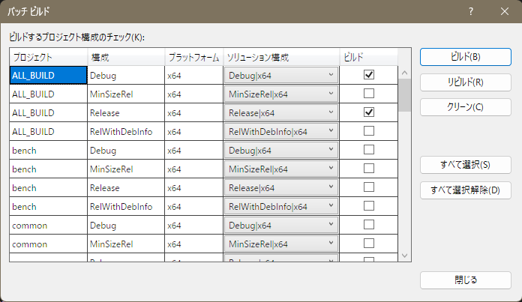Click the scrollbar down arrow
The height and width of the screenshot is (302, 522).
point(404,256)
